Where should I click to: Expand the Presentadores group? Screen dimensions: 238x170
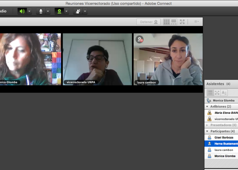tap(207, 125)
